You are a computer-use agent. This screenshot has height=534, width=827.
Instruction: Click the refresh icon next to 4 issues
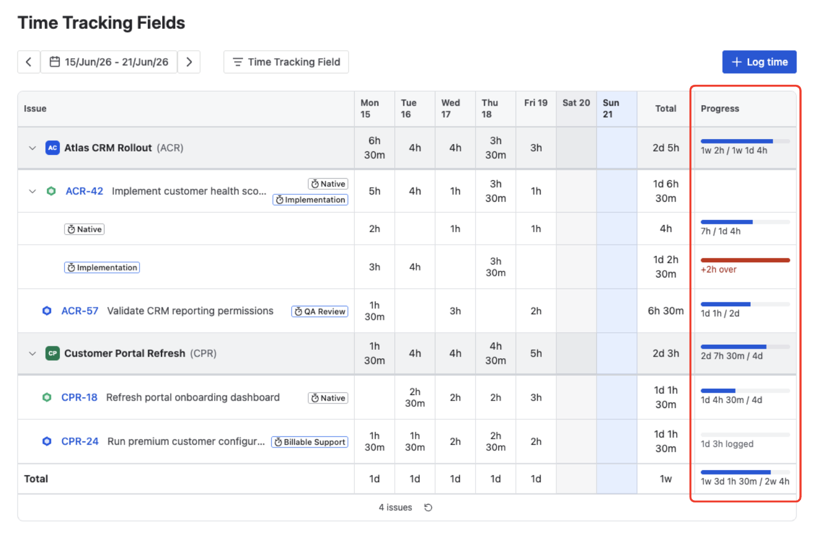(428, 508)
